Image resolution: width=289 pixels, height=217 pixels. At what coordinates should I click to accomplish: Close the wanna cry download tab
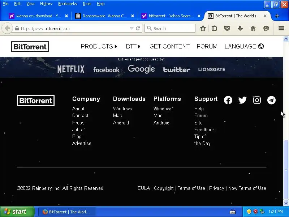pos(66,16)
